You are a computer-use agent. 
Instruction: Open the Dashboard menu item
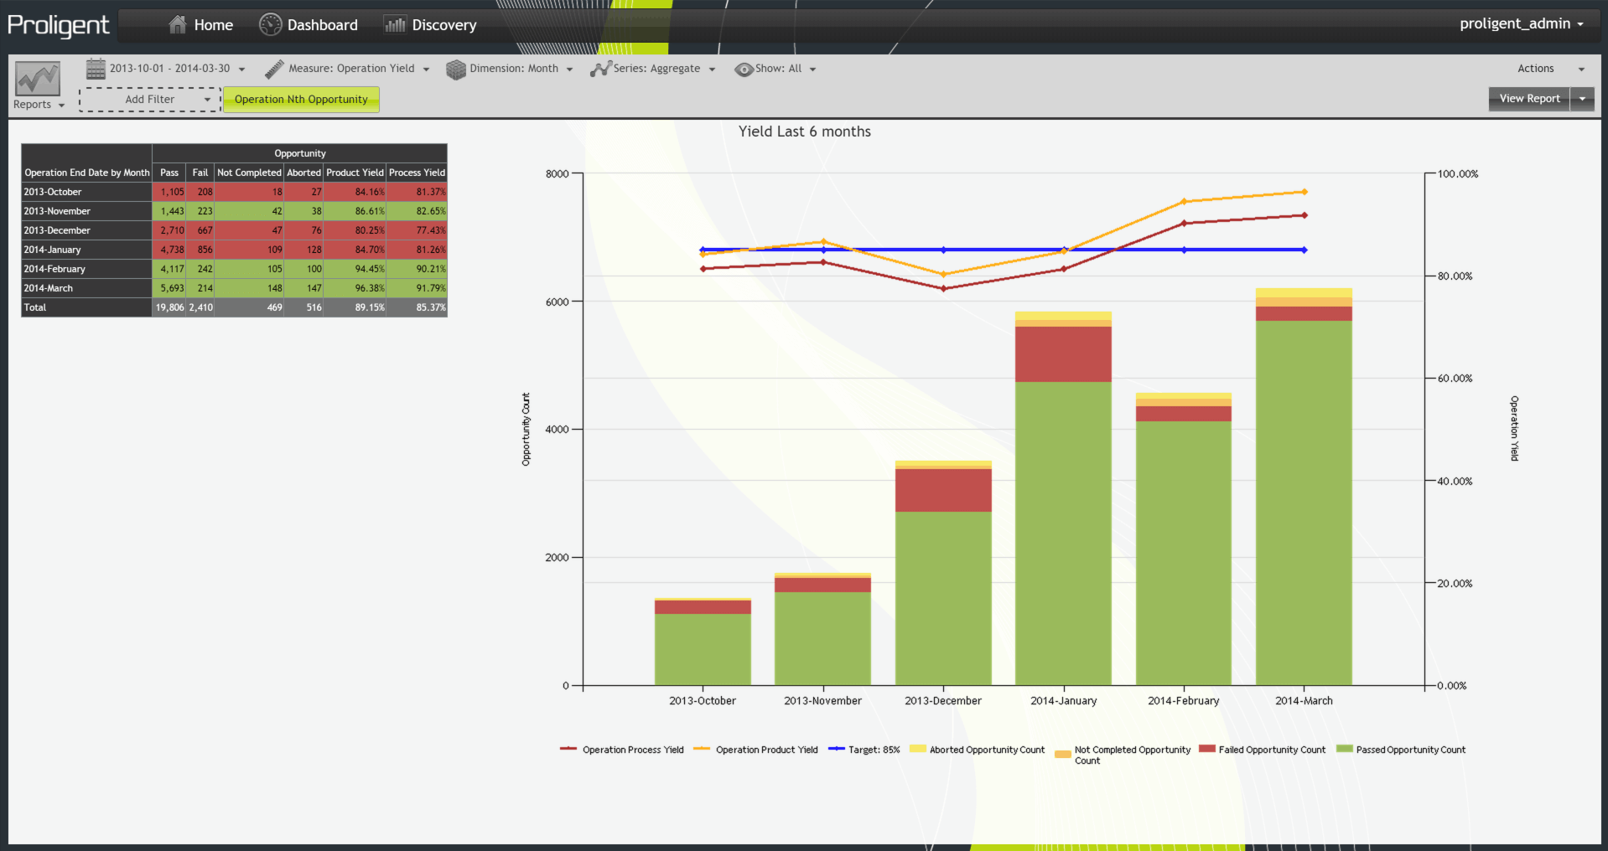(322, 25)
